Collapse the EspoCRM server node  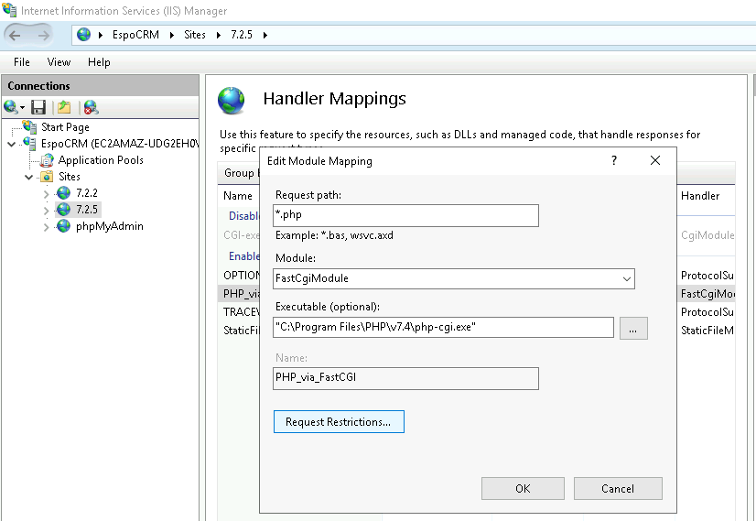click(12, 145)
